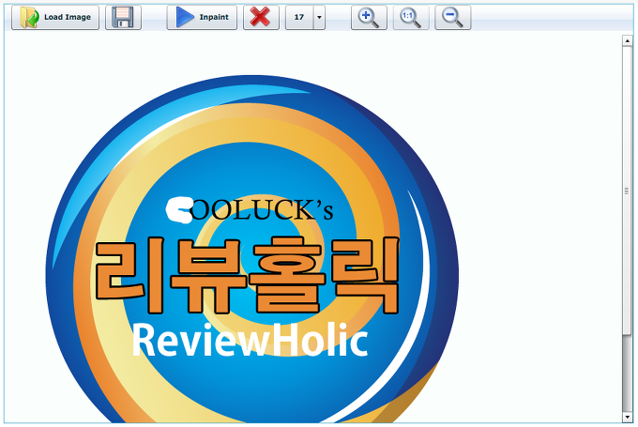
Task: Save the image with the floppy disk icon
Action: click(123, 18)
